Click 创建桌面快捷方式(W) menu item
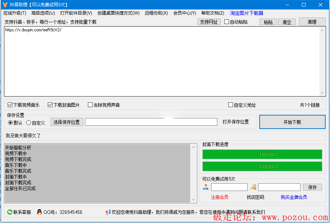This screenshot has width=330, height=223. point(118,13)
